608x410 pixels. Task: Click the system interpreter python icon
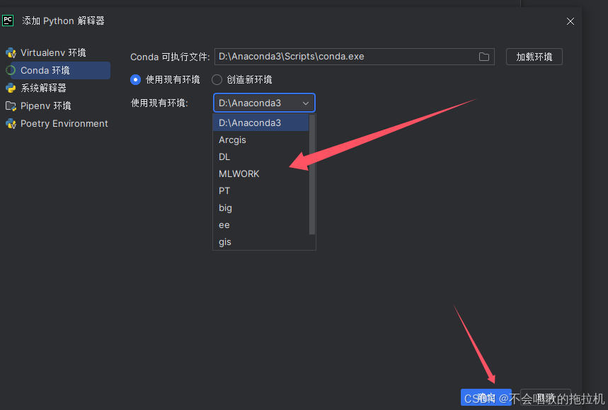tap(11, 88)
